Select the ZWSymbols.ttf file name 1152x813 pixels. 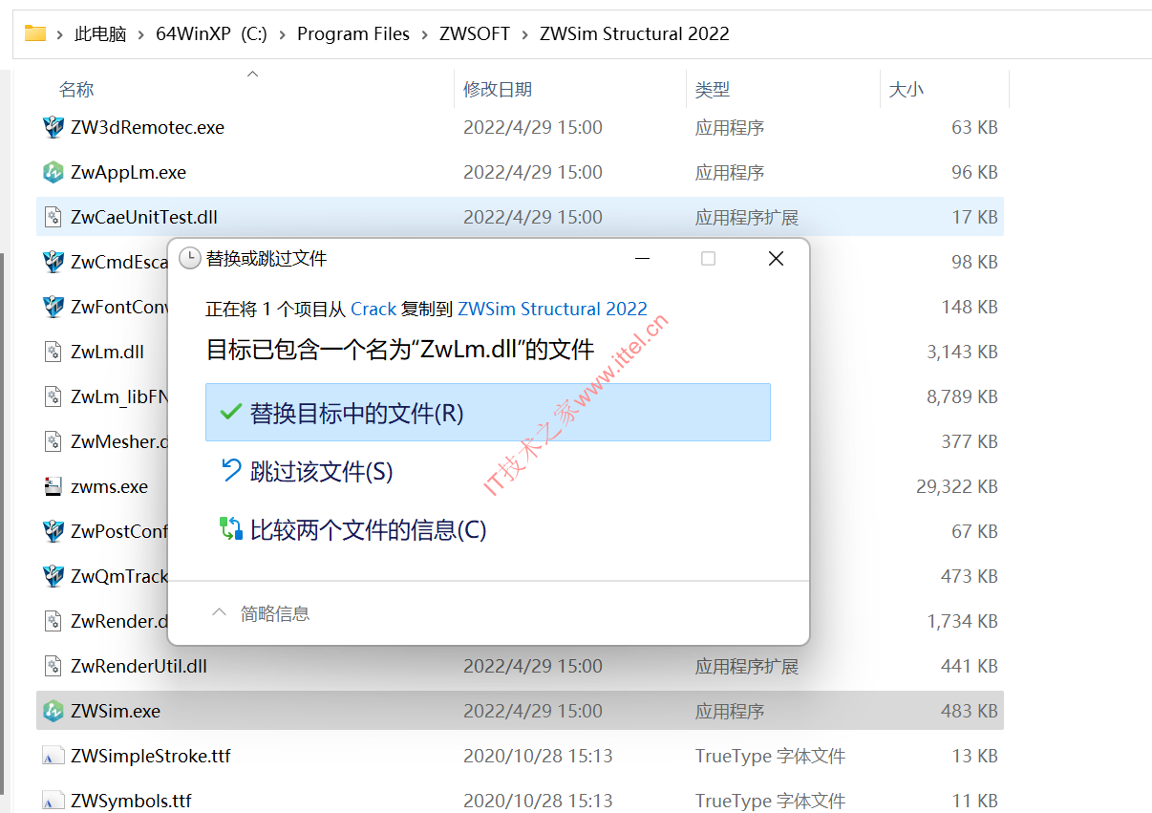(131, 801)
